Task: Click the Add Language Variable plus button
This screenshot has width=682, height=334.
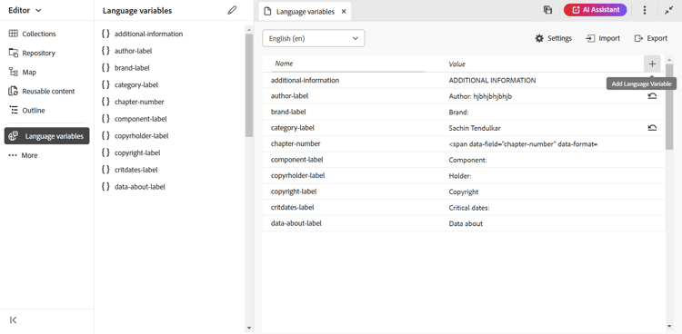Action: tap(652, 64)
